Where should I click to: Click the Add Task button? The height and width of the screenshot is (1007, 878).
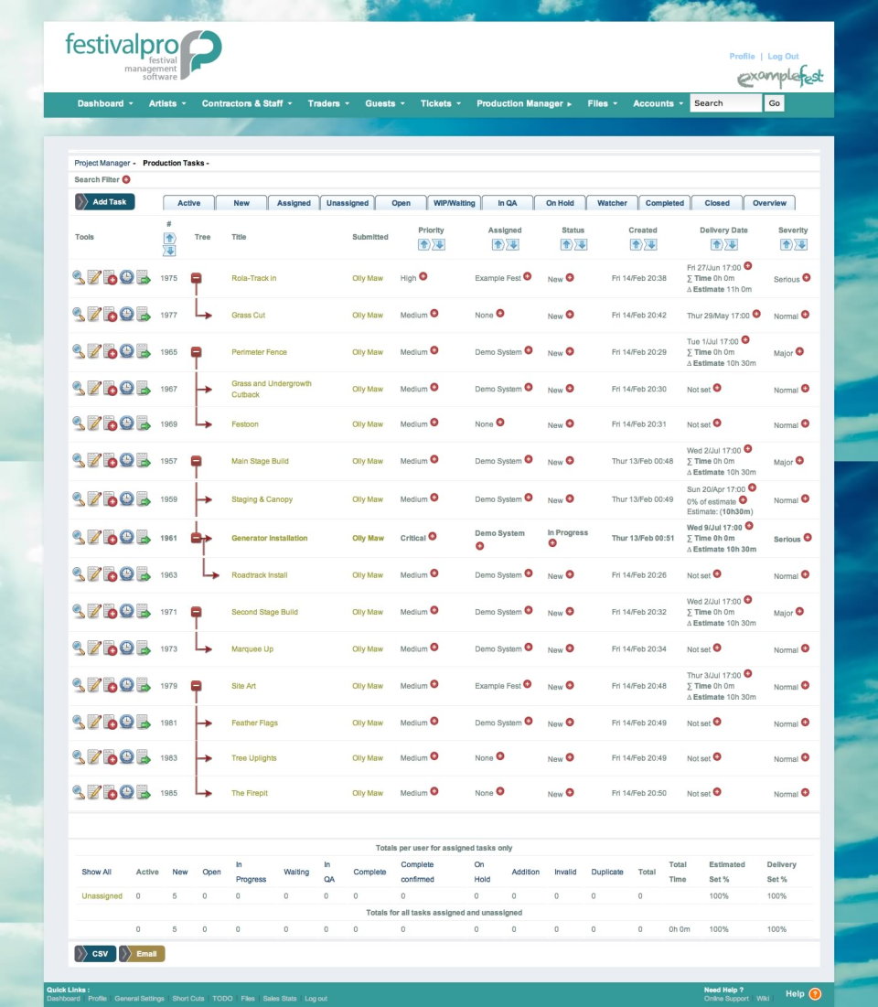[104, 202]
